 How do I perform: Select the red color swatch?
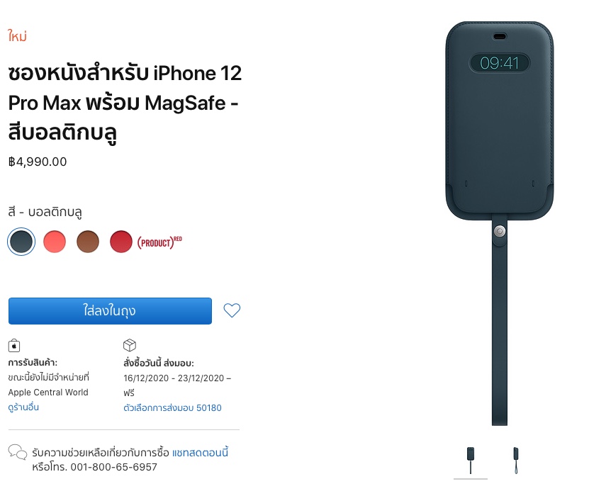(x=121, y=242)
